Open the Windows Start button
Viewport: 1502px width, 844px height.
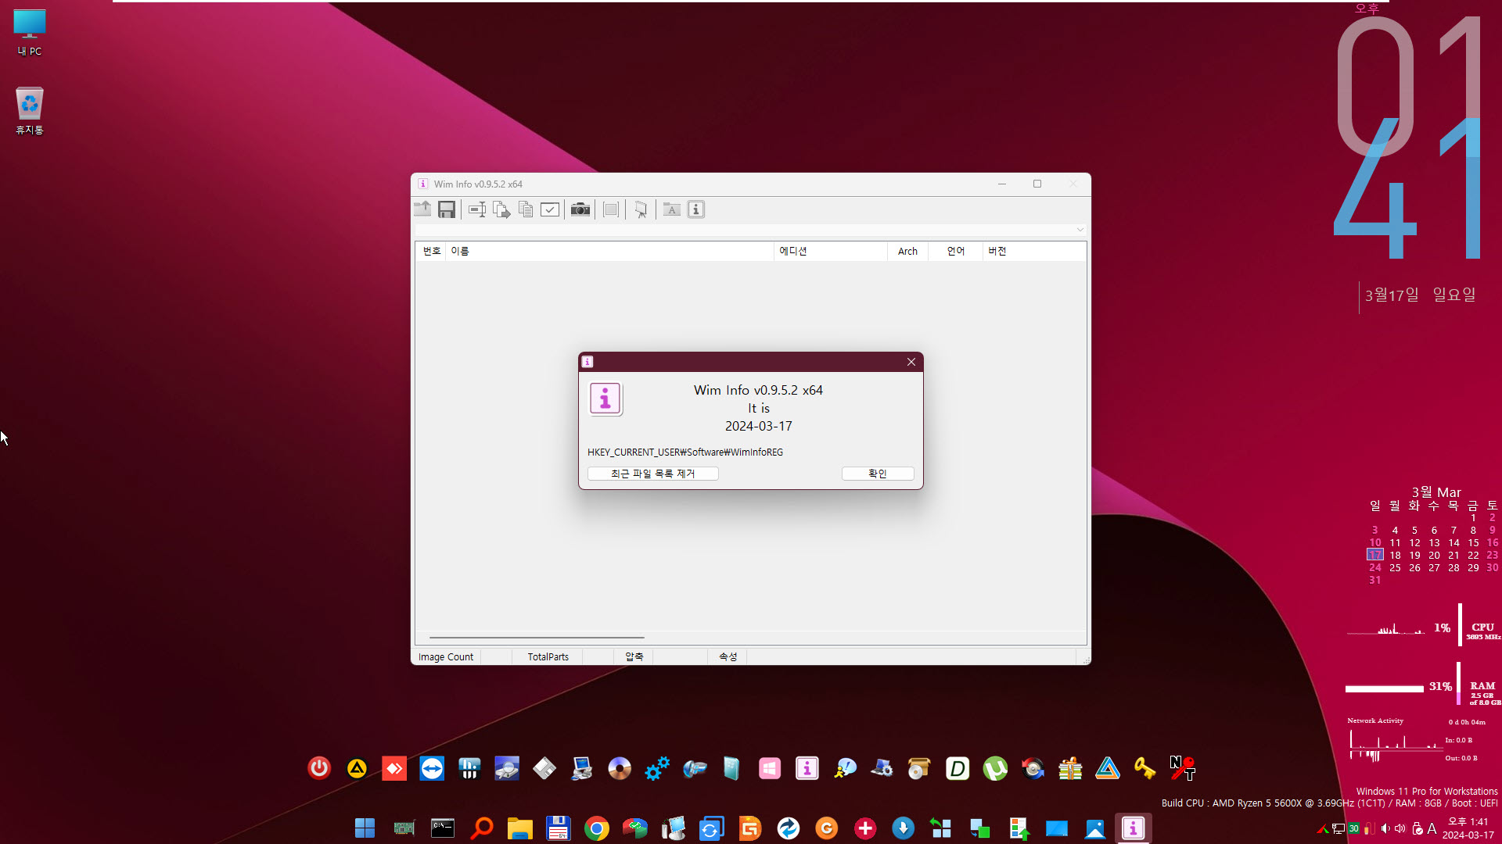(365, 828)
